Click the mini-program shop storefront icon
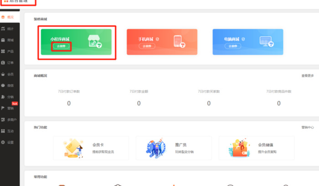This screenshot has width=319, height=186. (95, 42)
